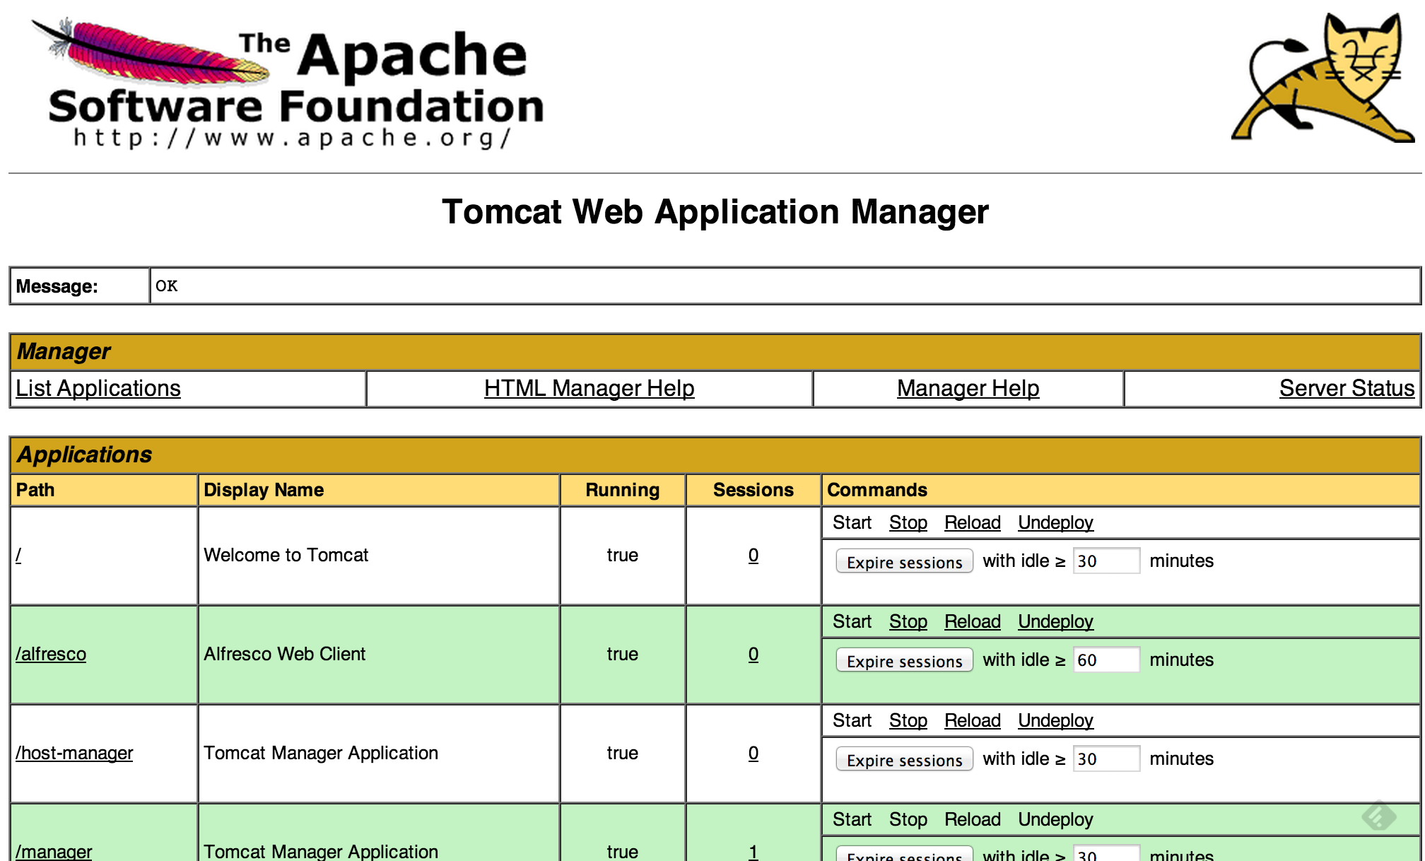Reload the Welcome to Tomcat application
Image resolution: width=1425 pixels, height=861 pixels.
pyautogui.click(x=973, y=522)
